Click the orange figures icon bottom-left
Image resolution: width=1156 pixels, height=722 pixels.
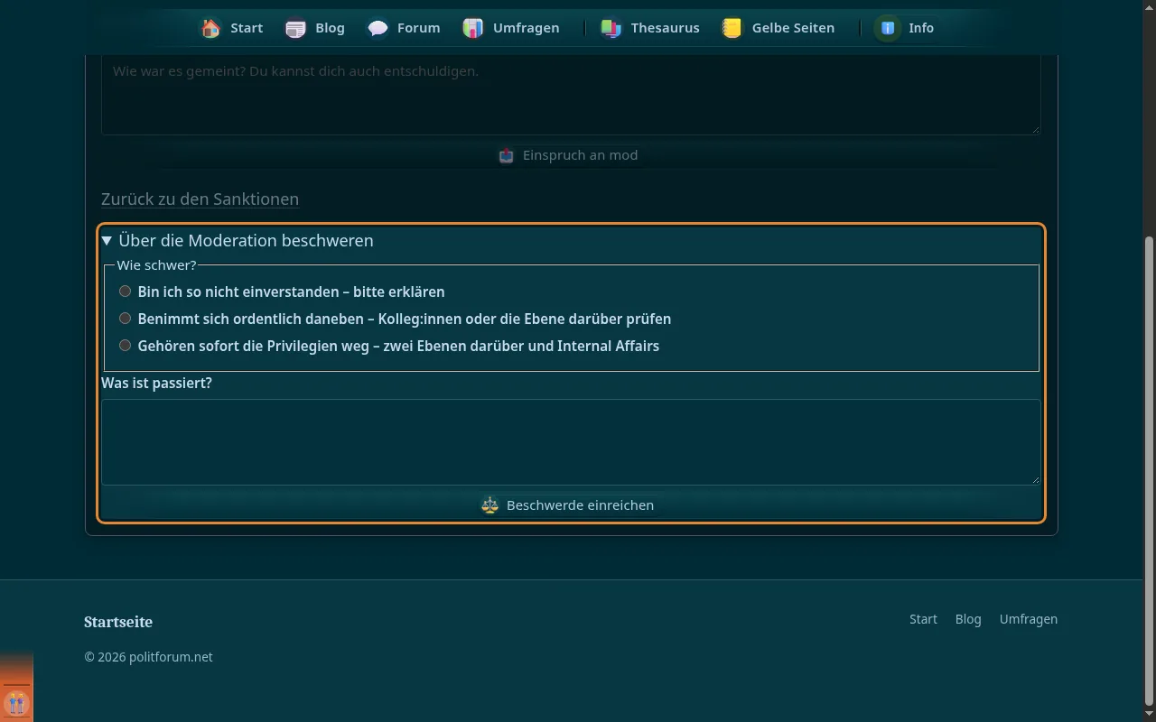tap(16, 703)
